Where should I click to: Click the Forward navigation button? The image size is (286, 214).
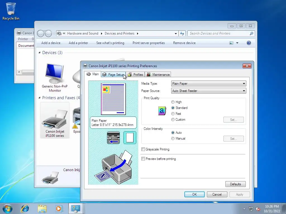tap(48, 33)
